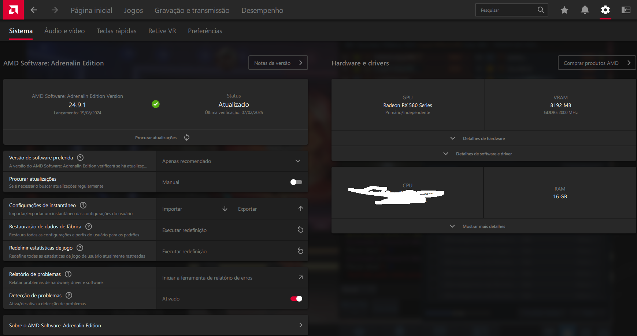
Task: Toggle the sidebar panel icon
Action: pyautogui.click(x=626, y=10)
